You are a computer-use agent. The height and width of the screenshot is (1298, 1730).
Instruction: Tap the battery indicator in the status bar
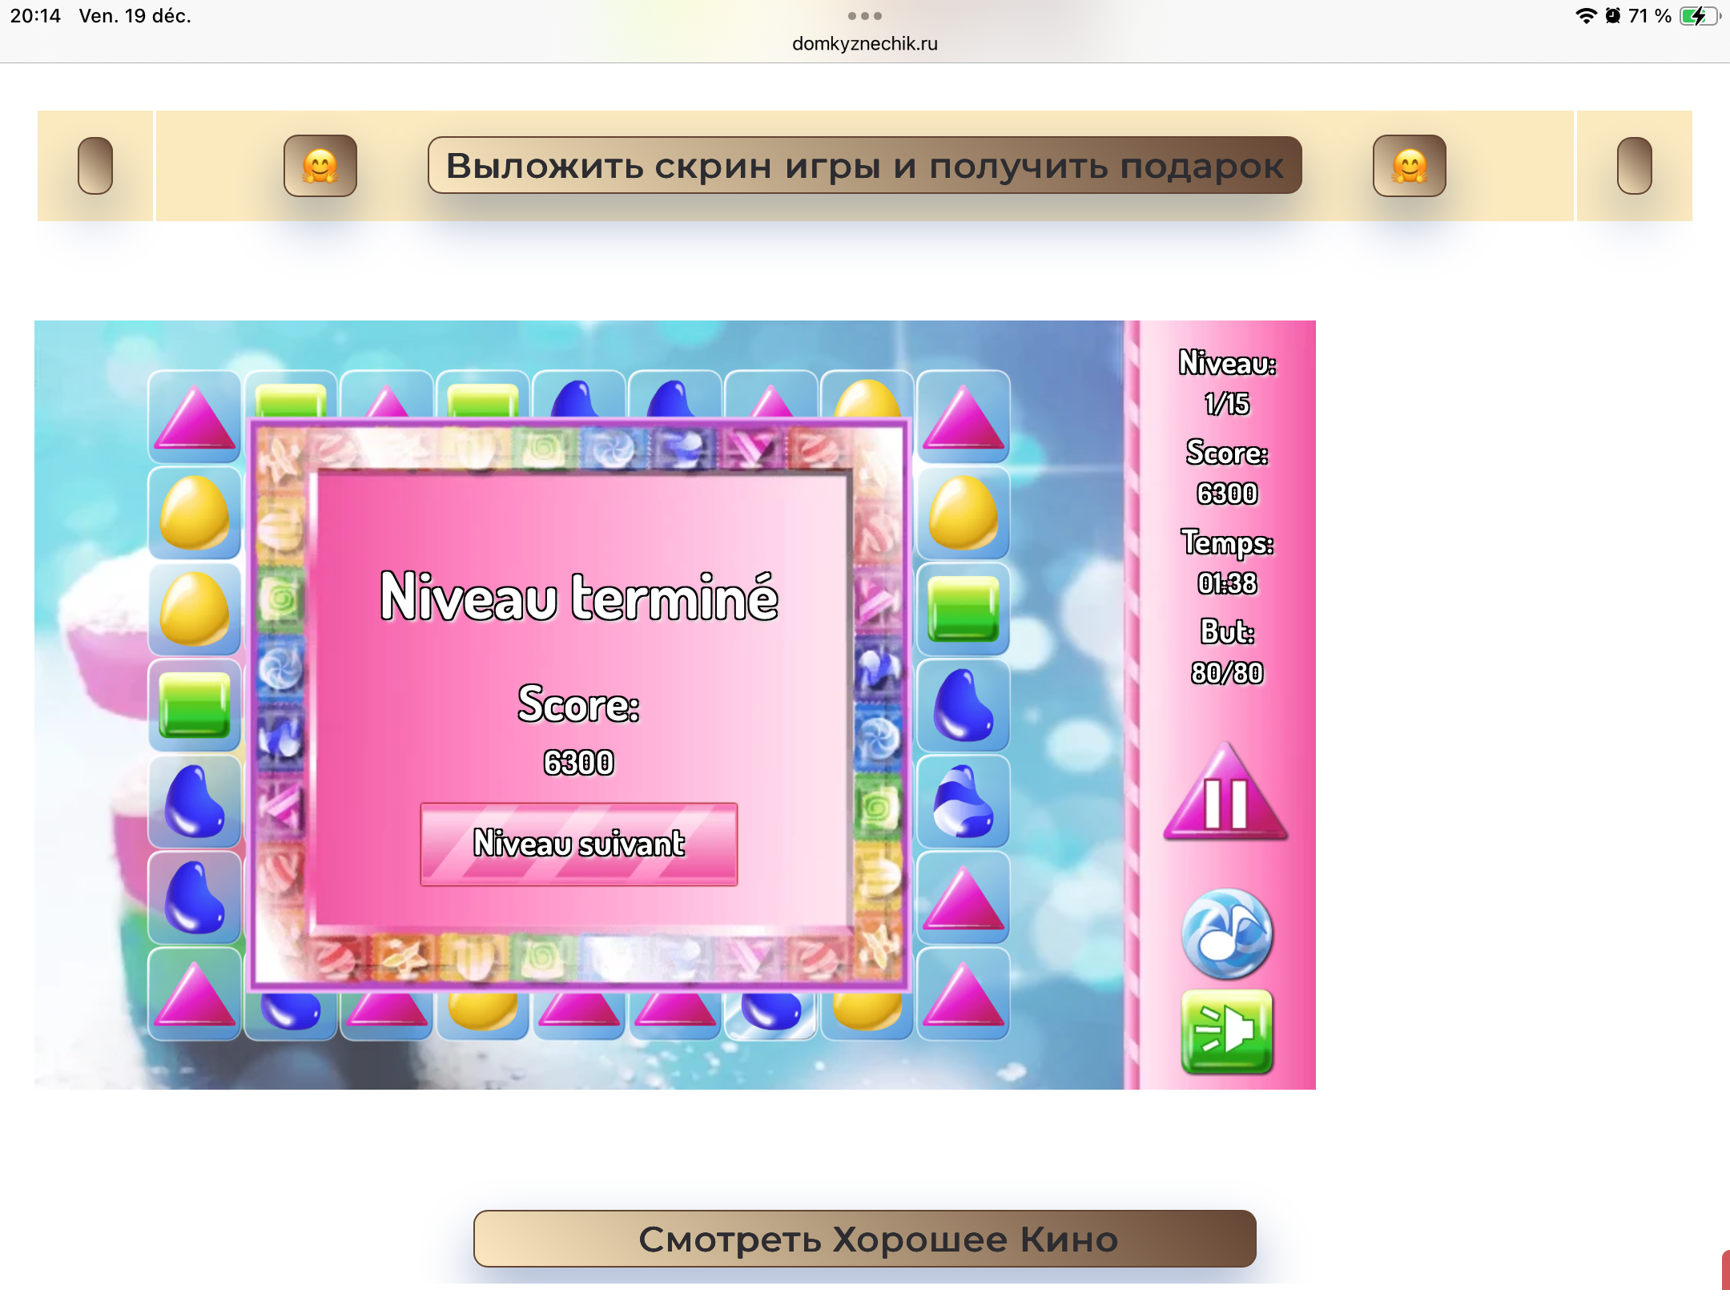1698,16
